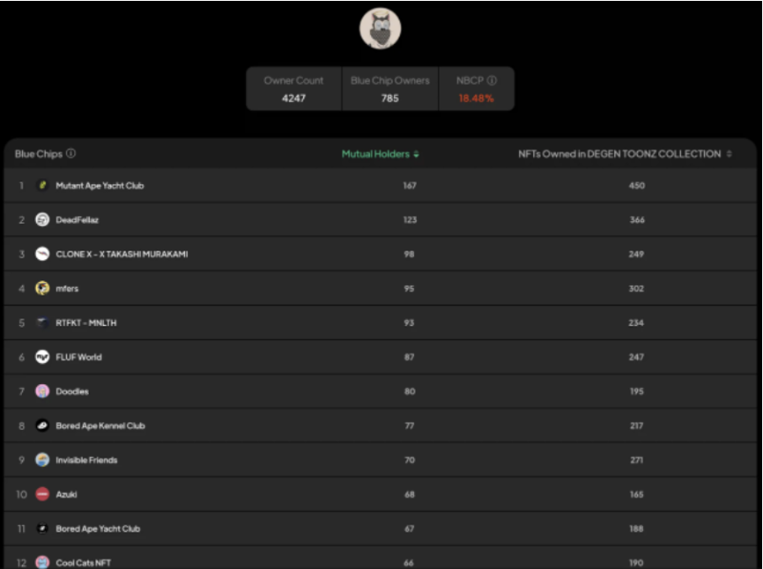Click the Owner Count stat card
The image size is (763, 569).
(294, 89)
